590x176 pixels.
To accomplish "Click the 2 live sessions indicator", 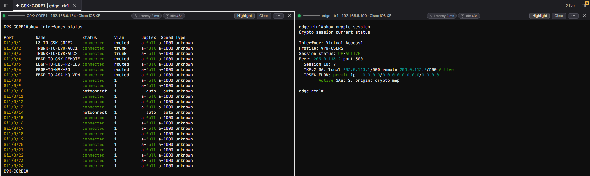I will pyautogui.click(x=570, y=6).
